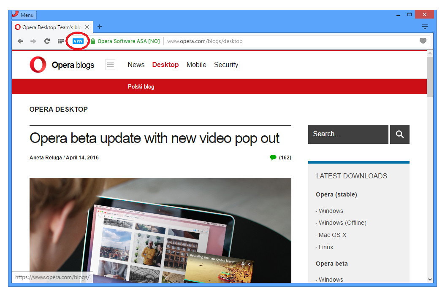Click 'Opera beta' label
Viewport: 445px width, 296px height.
point(332,264)
